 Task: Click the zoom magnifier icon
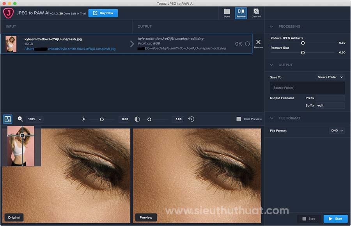click(20, 119)
